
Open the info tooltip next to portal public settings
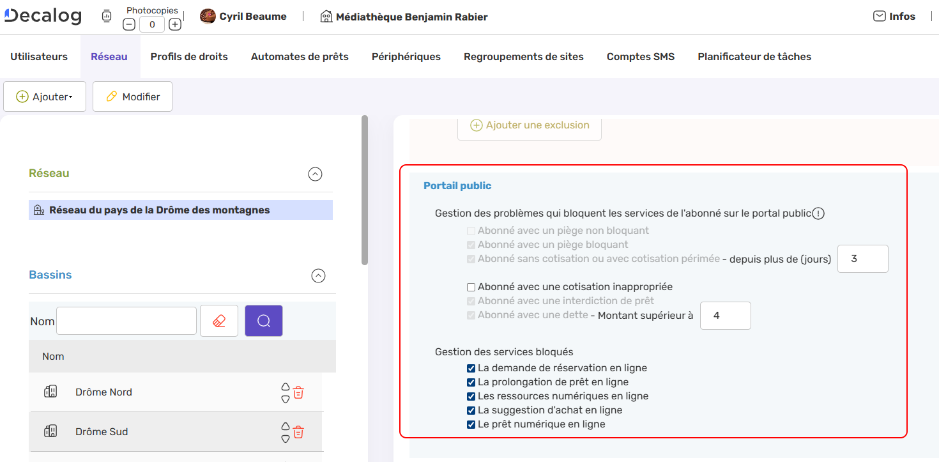818,213
